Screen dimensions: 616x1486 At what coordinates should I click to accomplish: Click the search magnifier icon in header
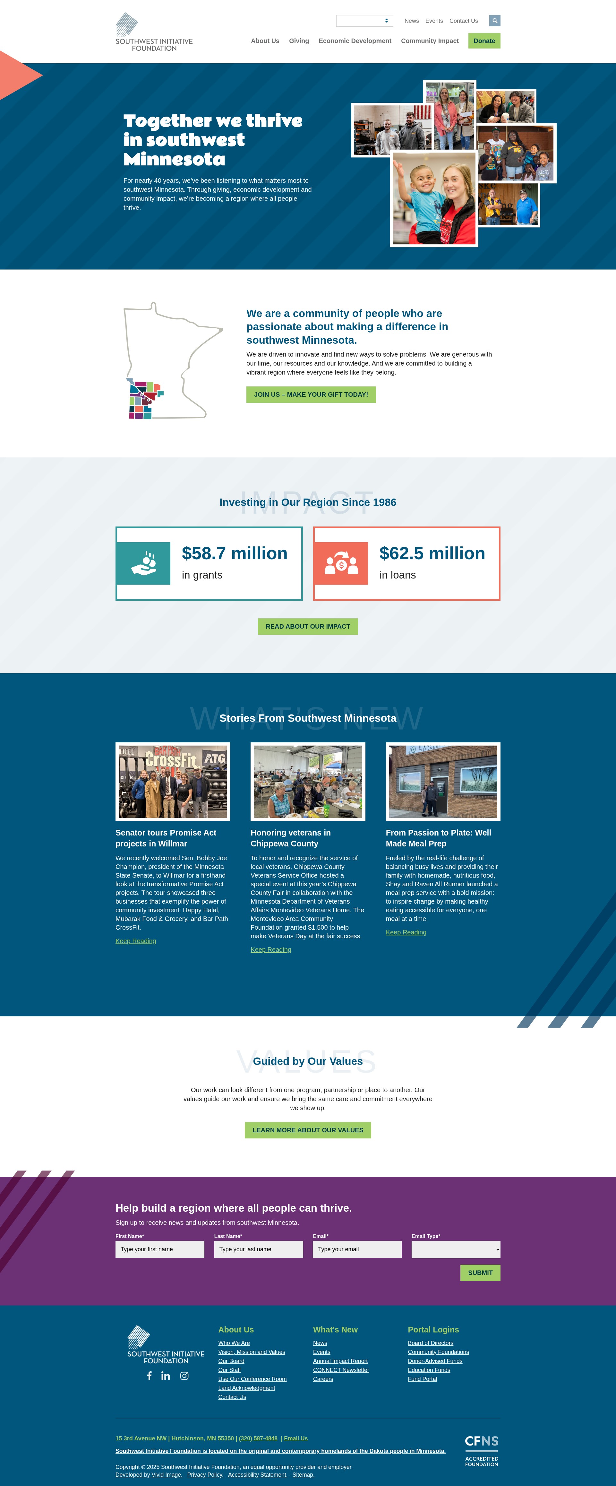494,21
